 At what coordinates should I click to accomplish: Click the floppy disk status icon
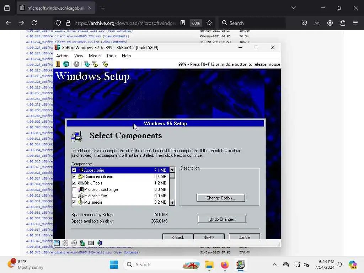point(57,243)
